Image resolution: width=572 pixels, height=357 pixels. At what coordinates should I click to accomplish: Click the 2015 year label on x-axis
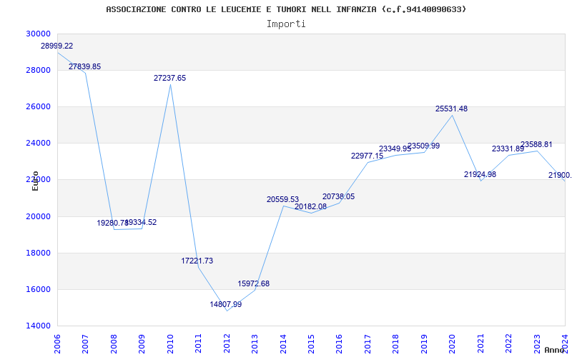pyautogui.click(x=311, y=344)
